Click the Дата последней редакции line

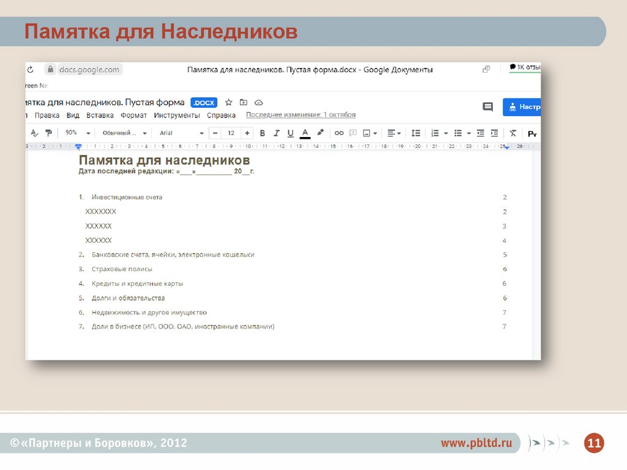(167, 171)
